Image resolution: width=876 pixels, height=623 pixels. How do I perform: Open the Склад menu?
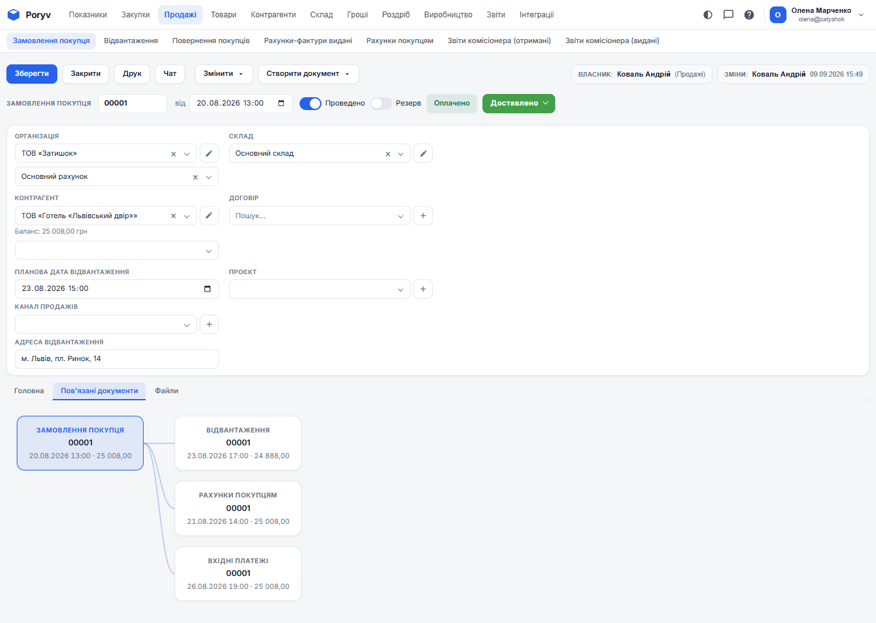click(321, 15)
